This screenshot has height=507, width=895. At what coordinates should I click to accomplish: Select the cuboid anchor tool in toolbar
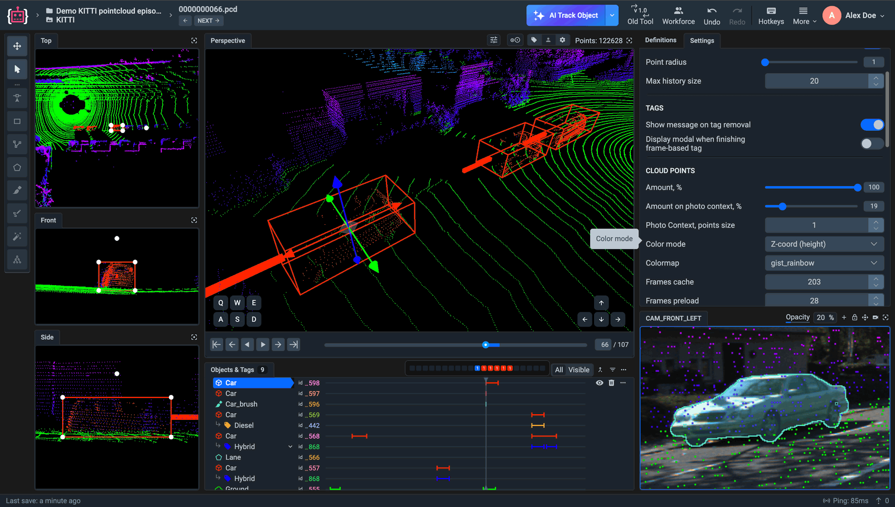pyautogui.click(x=17, y=98)
